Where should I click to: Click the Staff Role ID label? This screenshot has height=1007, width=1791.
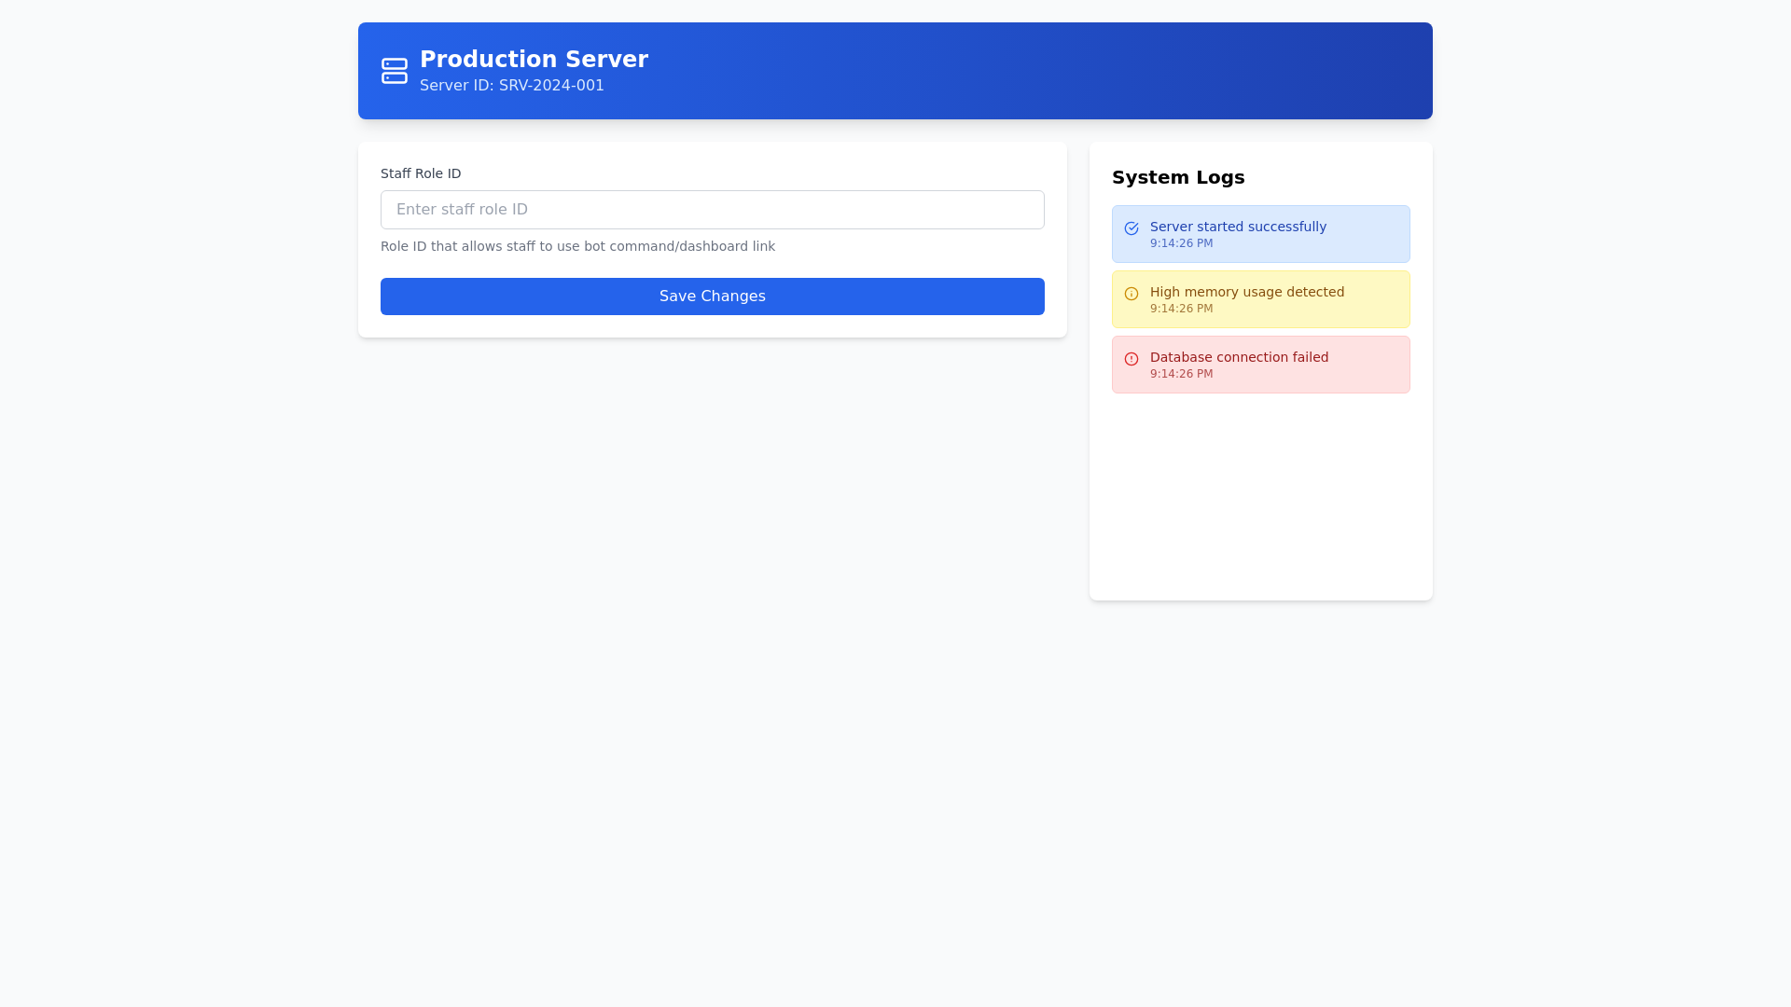coord(420,173)
